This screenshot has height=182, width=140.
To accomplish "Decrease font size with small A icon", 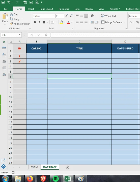I will click(x=71, y=16).
